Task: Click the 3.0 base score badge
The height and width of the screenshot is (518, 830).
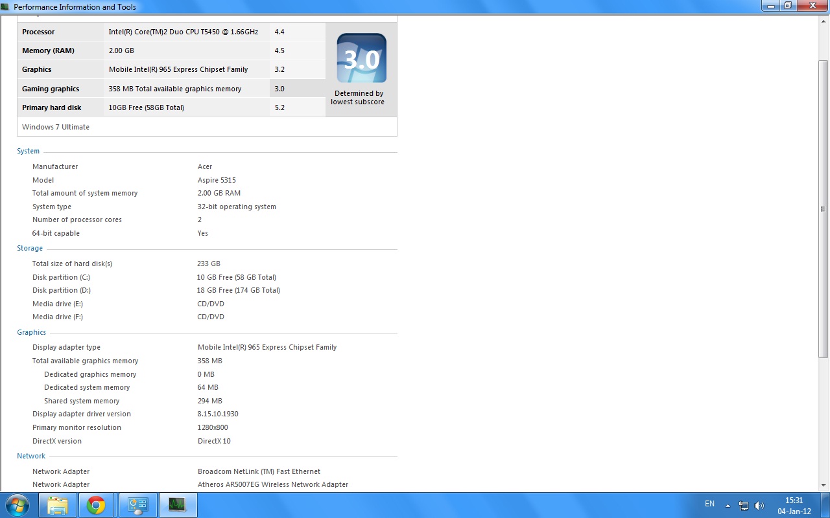Action: [361, 58]
